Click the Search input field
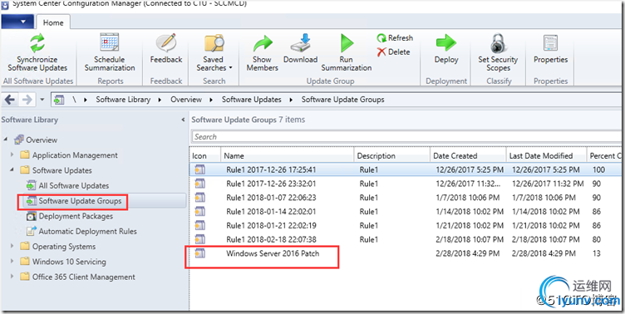The height and width of the screenshot is (314, 625). [x=406, y=137]
